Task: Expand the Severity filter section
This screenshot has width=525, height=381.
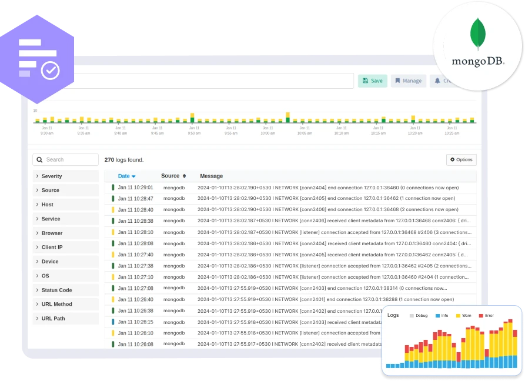Action: (52, 176)
